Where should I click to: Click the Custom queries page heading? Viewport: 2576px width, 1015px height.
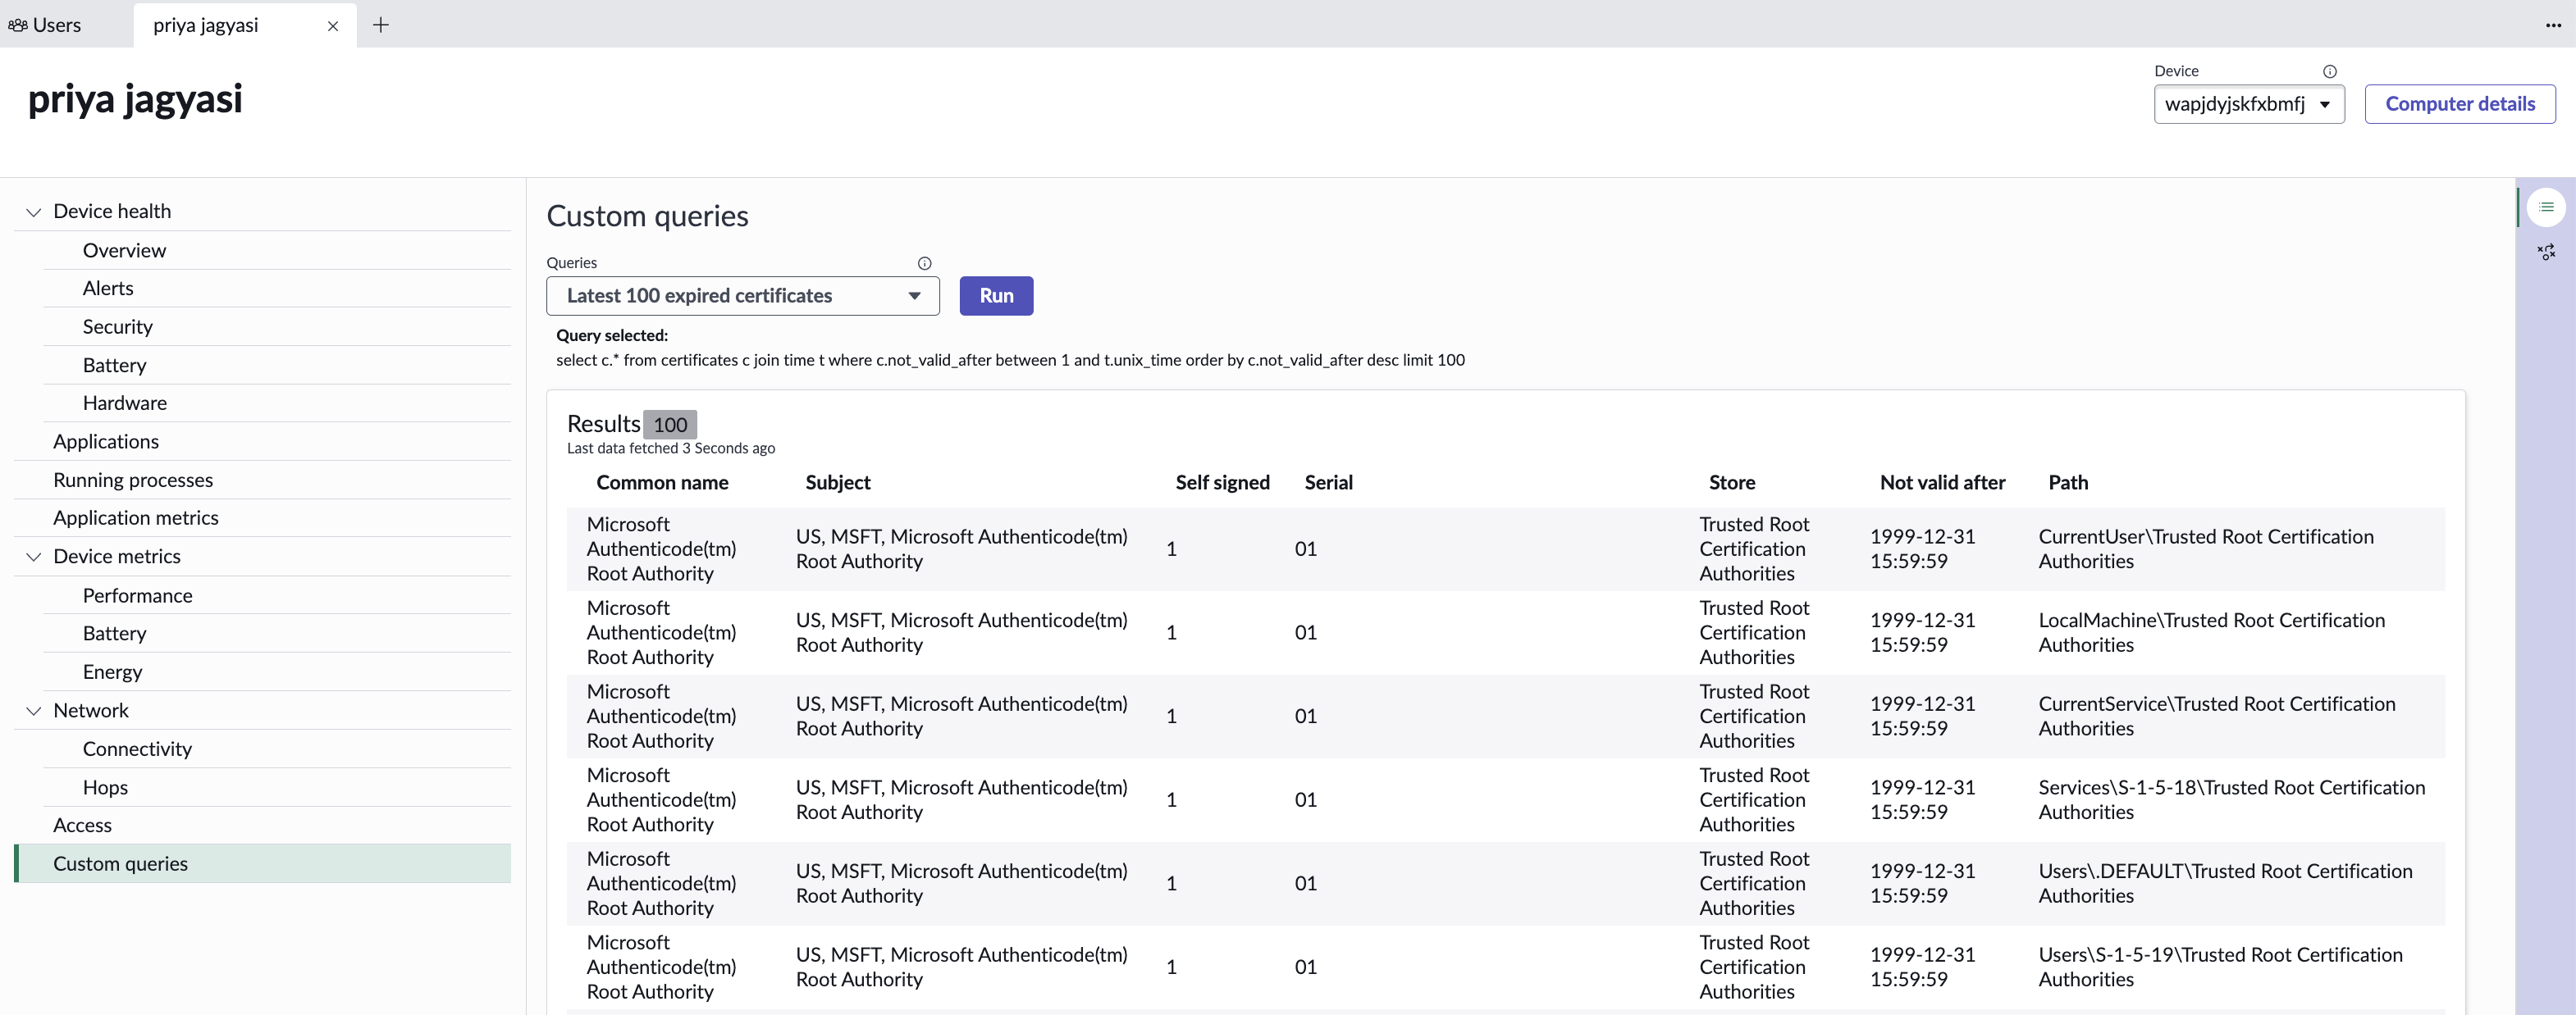coord(647,216)
